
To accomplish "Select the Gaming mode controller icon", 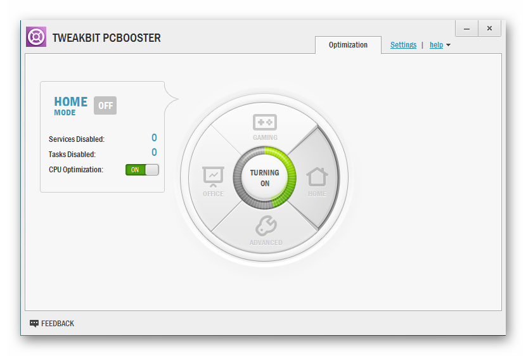I will tap(265, 122).
